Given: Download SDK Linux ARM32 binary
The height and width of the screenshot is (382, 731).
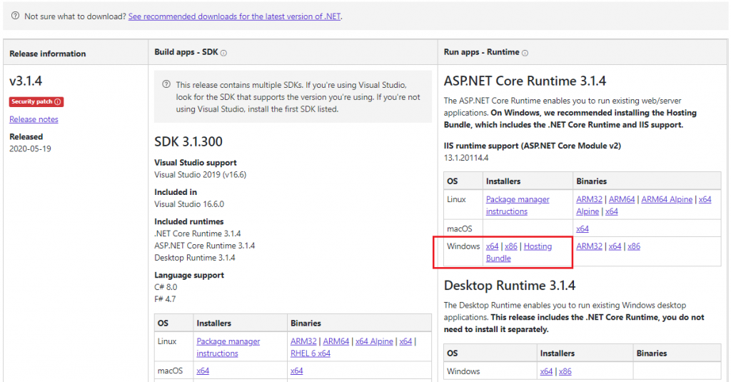Looking at the screenshot, I should [303, 341].
